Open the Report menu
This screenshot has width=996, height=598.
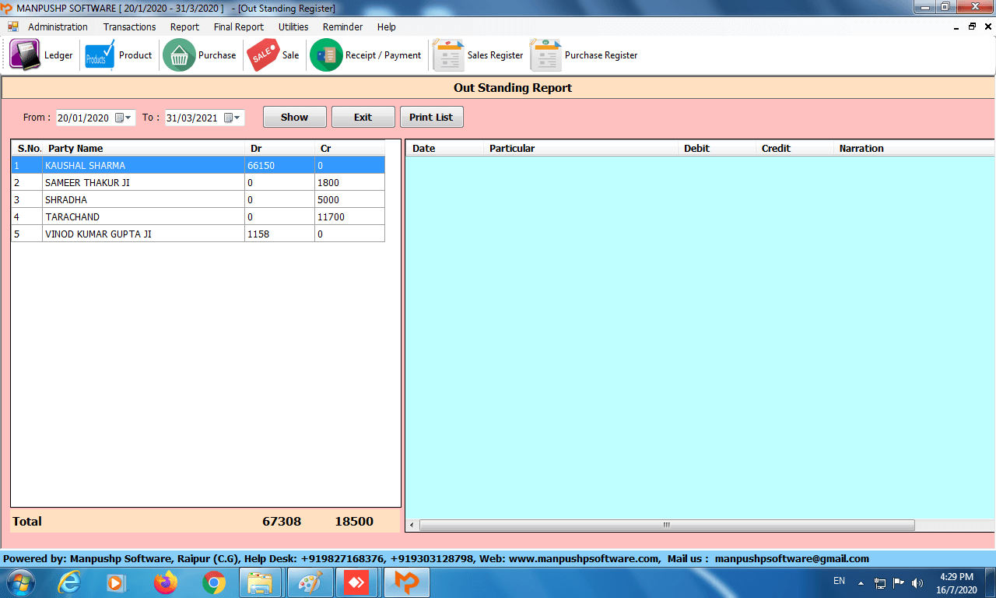point(184,26)
